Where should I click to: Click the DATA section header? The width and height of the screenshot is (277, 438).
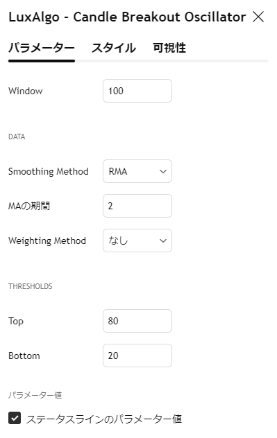click(17, 137)
